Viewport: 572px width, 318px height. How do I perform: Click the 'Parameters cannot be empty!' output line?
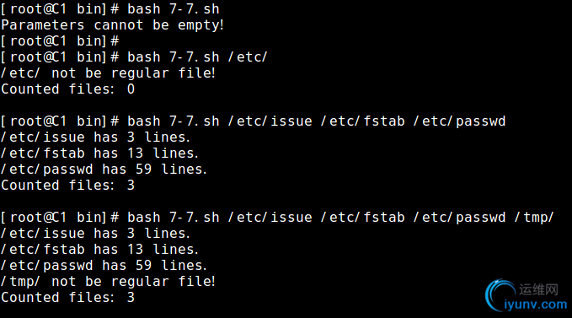tap(112, 24)
